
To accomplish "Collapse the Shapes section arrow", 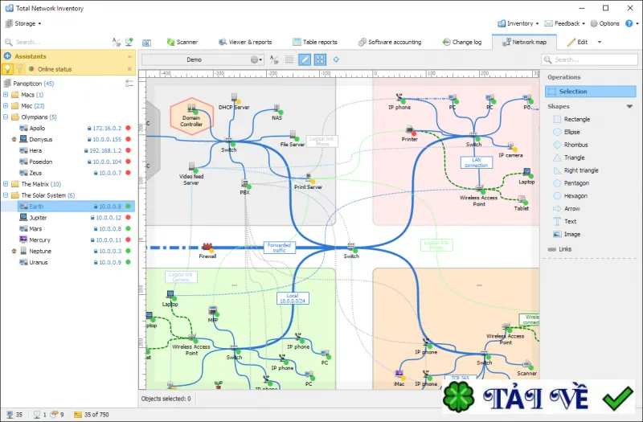I will (x=629, y=107).
